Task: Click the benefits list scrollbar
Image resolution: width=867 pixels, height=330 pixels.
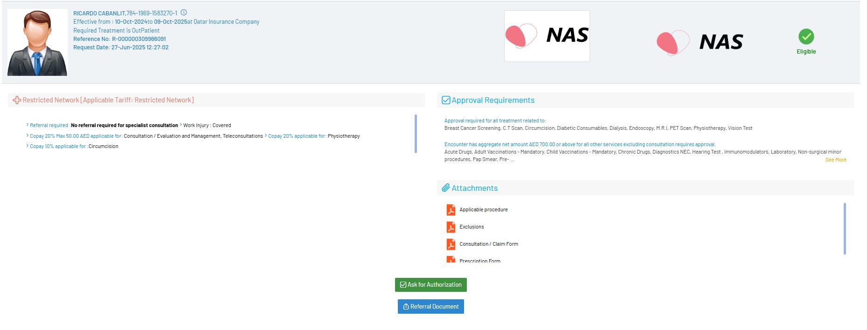Action: tap(416, 134)
